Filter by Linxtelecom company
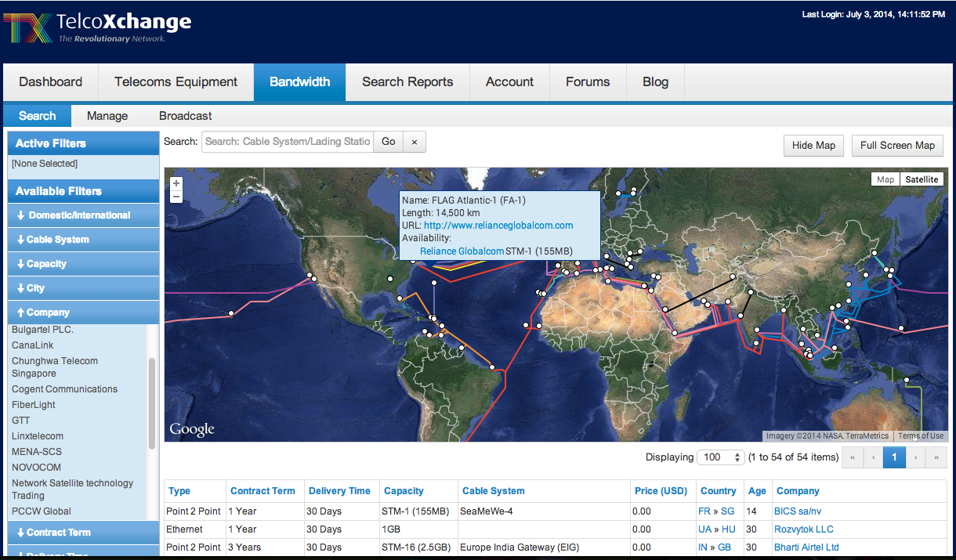 38,436
